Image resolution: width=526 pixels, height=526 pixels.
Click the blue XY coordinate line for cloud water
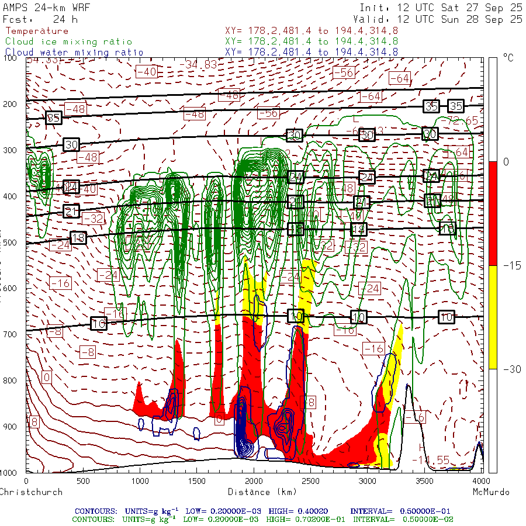tap(312, 52)
